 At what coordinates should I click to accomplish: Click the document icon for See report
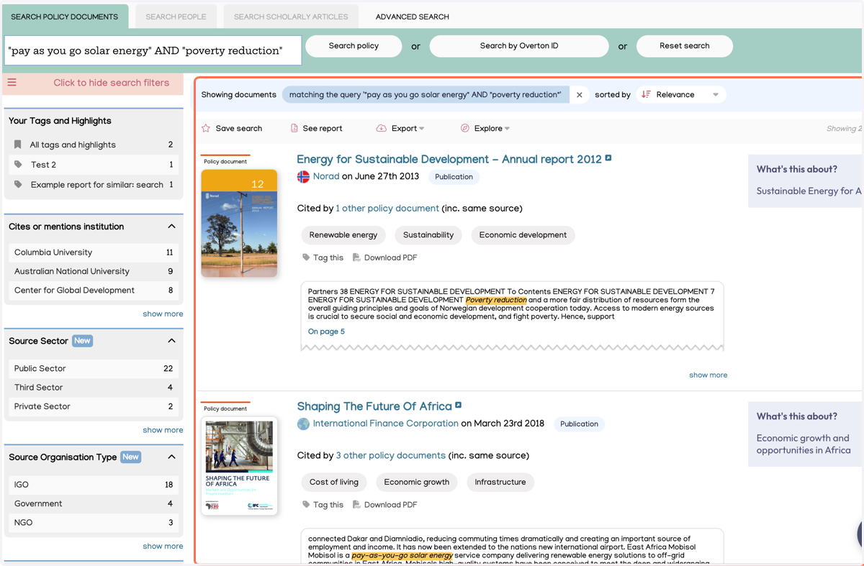(294, 128)
